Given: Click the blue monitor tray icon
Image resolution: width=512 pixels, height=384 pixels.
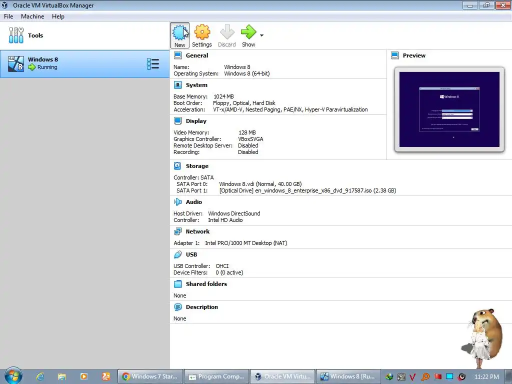Looking at the screenshot, I should pyautogui.click(x=449, y=376).
